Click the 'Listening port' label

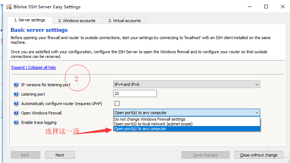tap(33, 94)
